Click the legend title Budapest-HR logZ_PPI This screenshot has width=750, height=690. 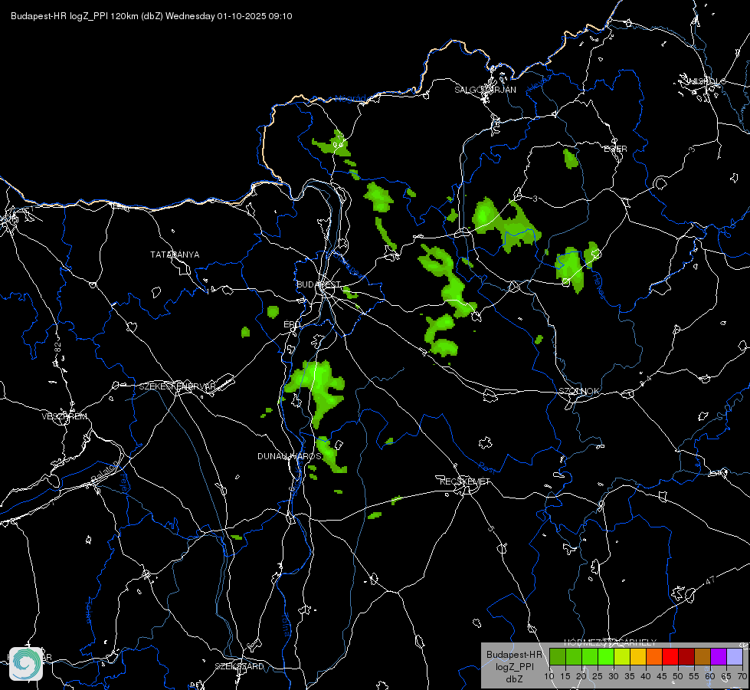(514, 660)
